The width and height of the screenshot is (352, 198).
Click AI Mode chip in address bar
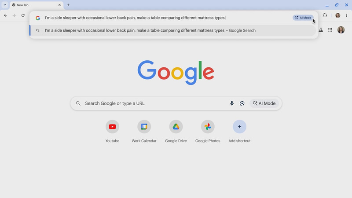303,18
